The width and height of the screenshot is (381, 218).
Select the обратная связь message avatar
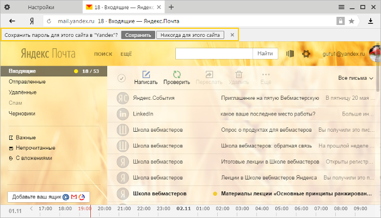point(122,146)
